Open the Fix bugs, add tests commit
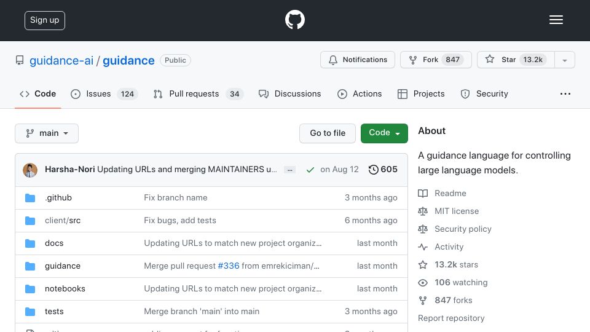The image size is (590, 332). pos(180,220)
